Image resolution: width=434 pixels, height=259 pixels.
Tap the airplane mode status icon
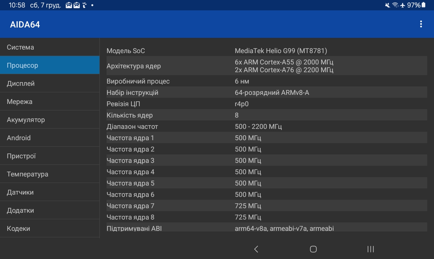click(x=403, y=5)
